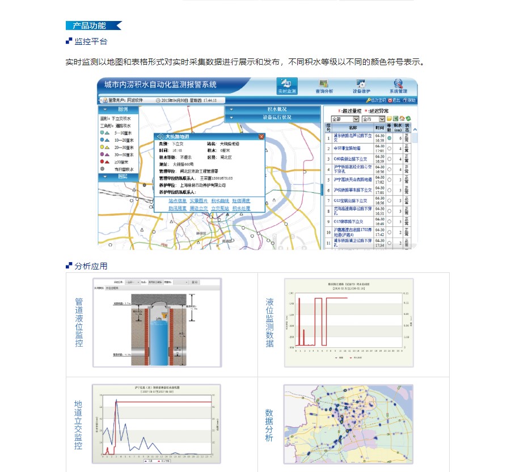
Task: Click the teal 5—10厘米 legend circle
Action: click(x=102, y=133)
